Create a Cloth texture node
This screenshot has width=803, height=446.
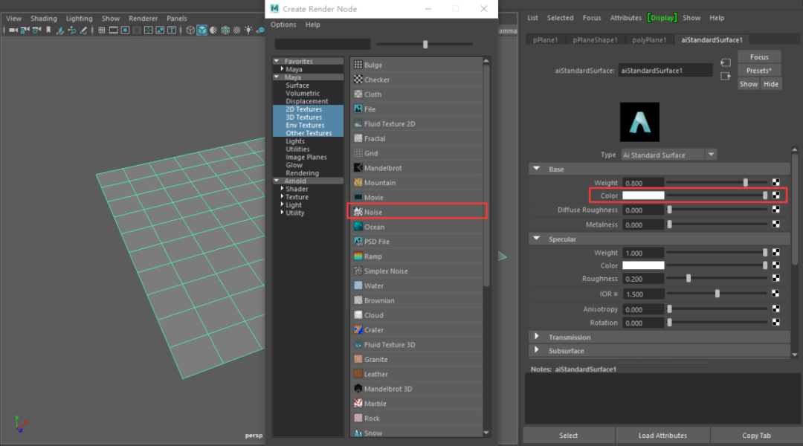click(x=417, y=94)
